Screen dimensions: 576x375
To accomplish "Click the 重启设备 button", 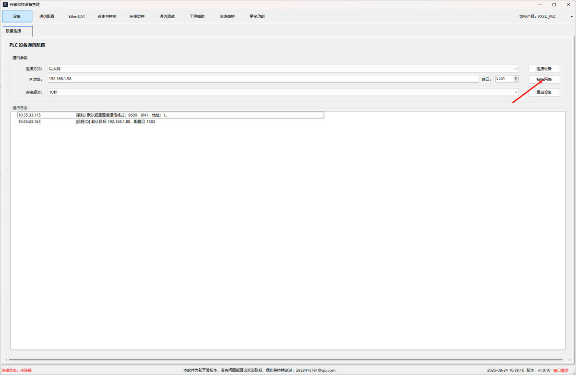I will [x=544, y=92].
